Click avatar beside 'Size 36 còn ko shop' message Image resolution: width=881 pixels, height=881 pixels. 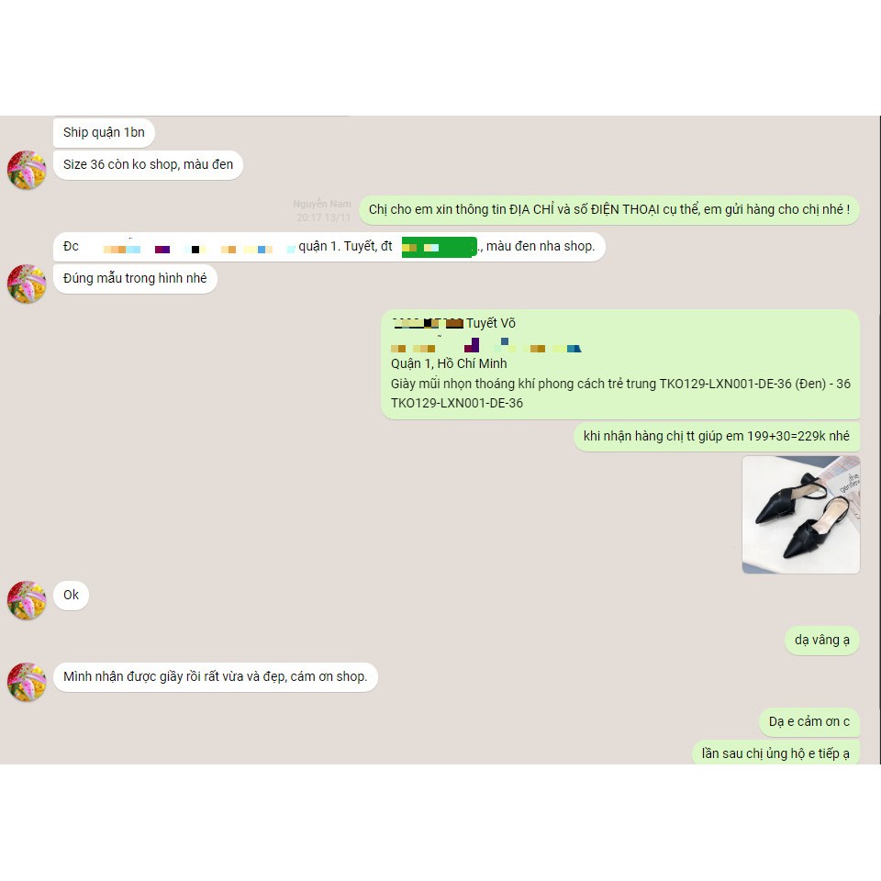[27, 170]
